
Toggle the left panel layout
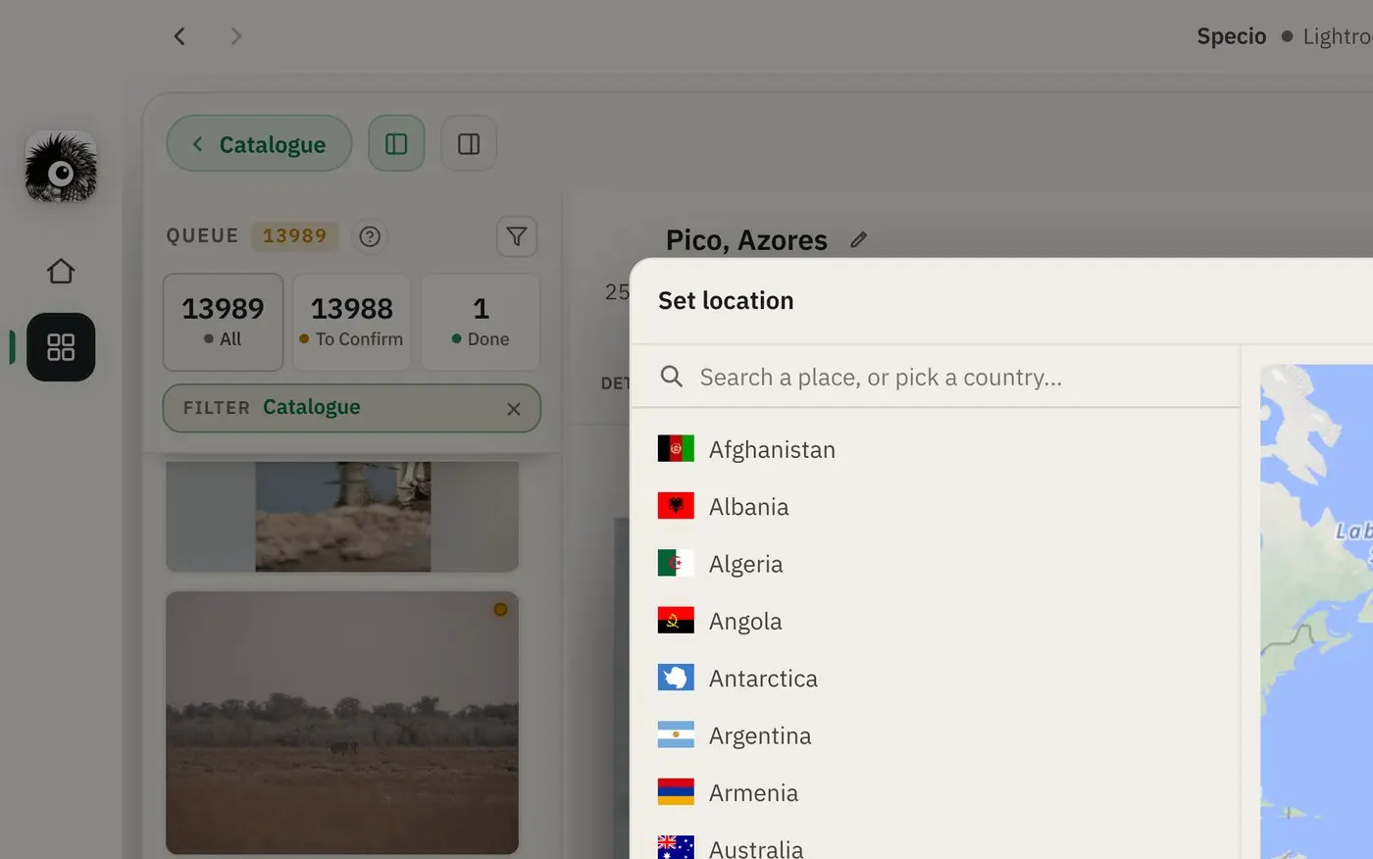tap(396, 144)
